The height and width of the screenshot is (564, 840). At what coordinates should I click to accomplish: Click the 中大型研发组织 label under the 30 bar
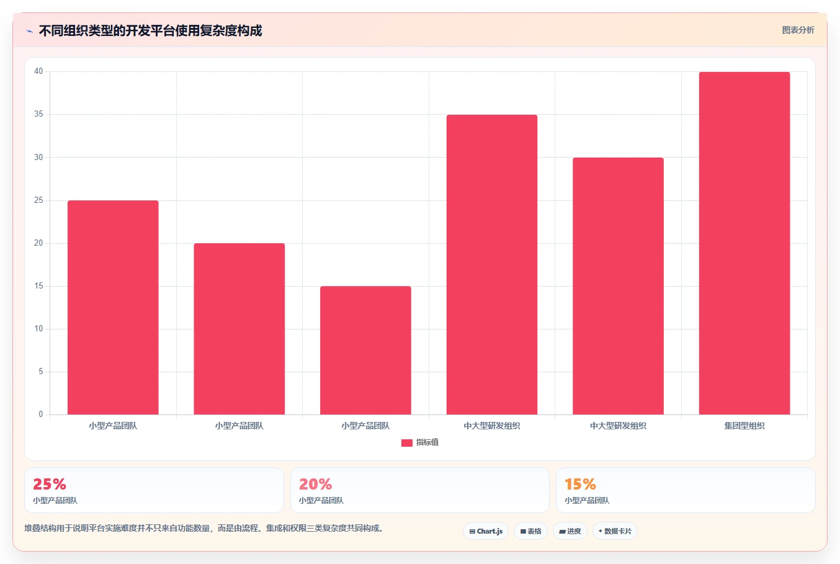click(618, 426)
